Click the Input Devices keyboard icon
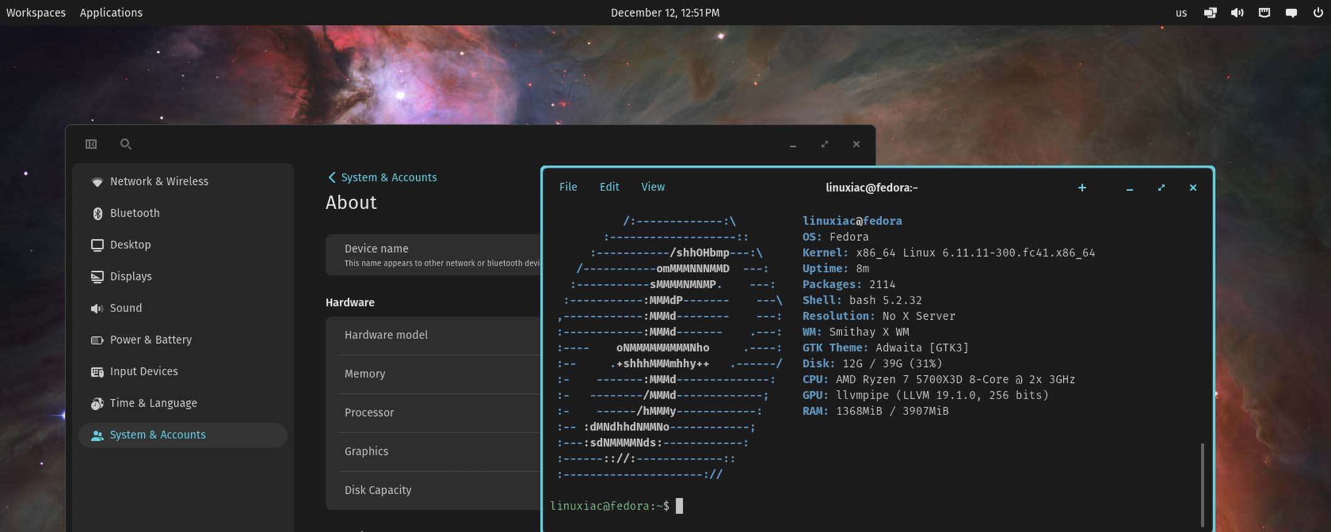The width and height of the screenshot is (1331, 532). (97, 372)
